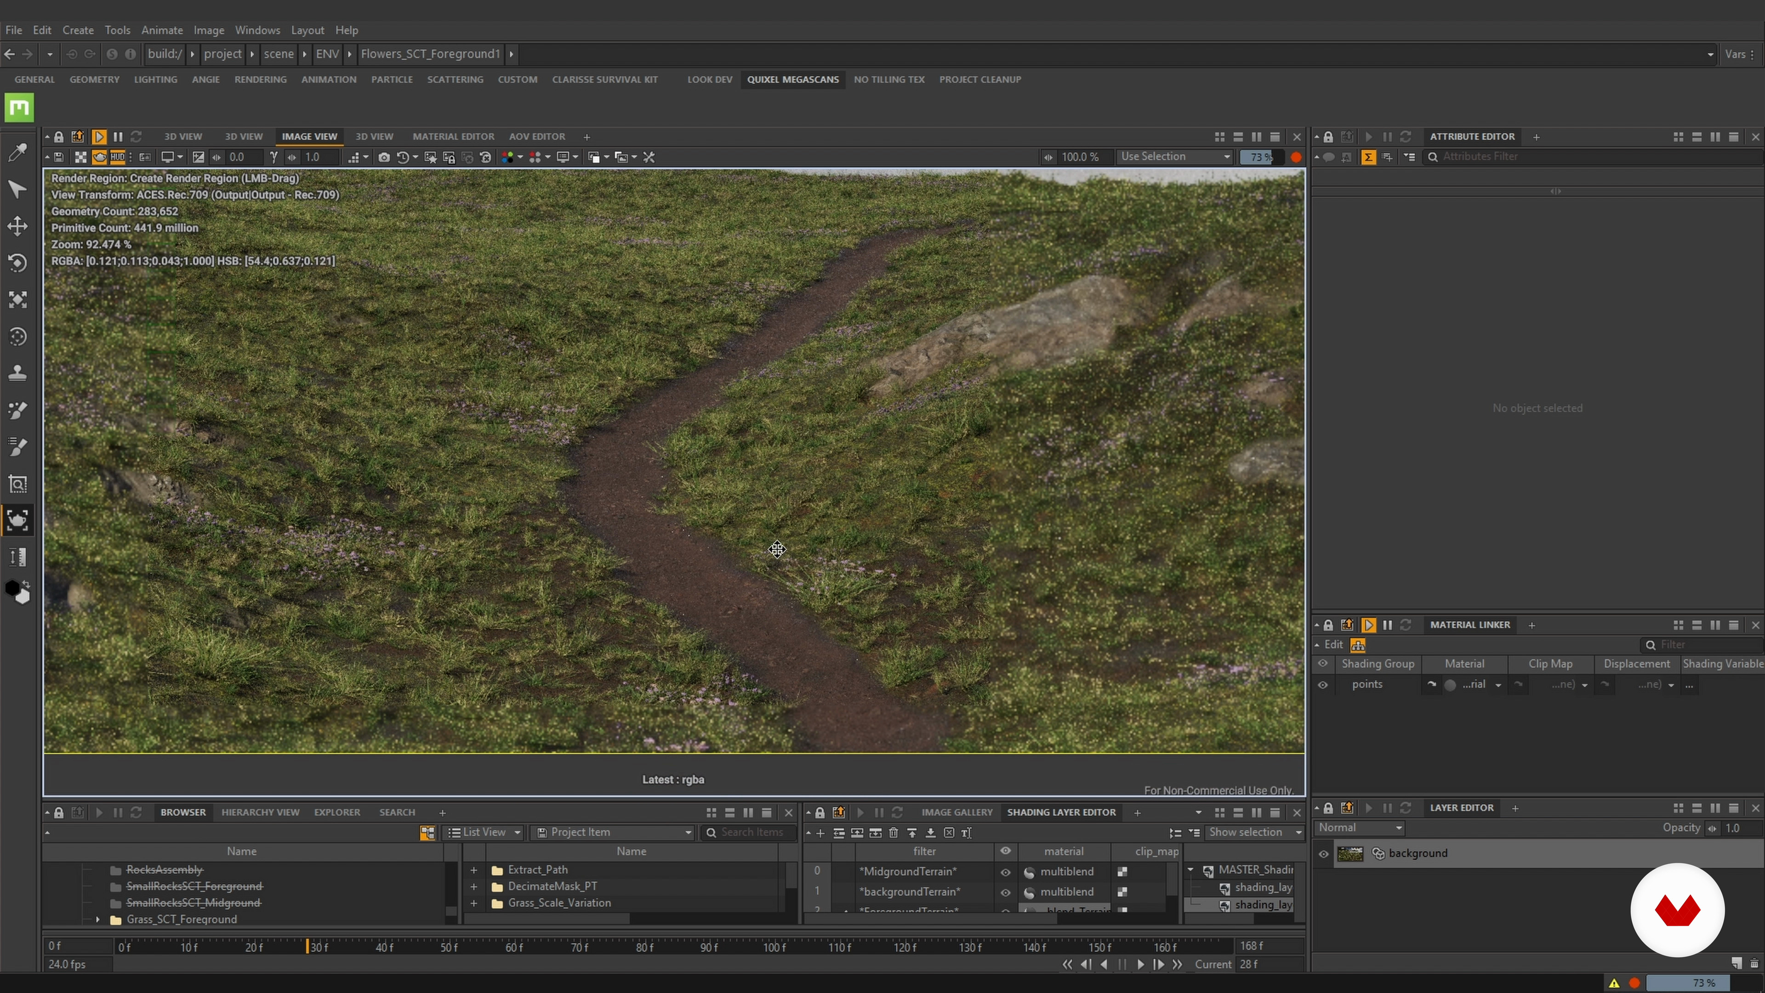1765x993 pixels.
Task: Toggle the hierarchy icon in Material Linker
Action: pyautogui.click(x=1357, y=645)
